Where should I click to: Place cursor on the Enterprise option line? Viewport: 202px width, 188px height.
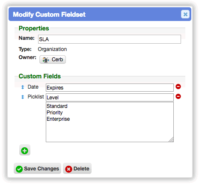point(58,119)
